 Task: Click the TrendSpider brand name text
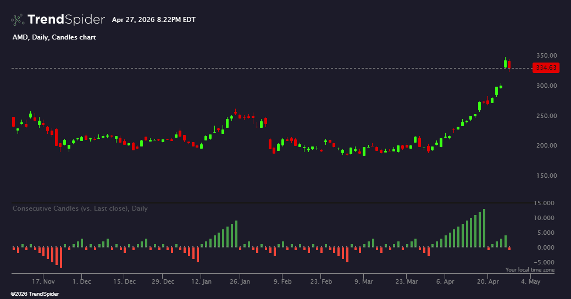[66, 19]
